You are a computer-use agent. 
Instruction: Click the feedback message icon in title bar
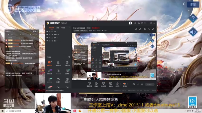pyautogui.click(x=135, y=23)
